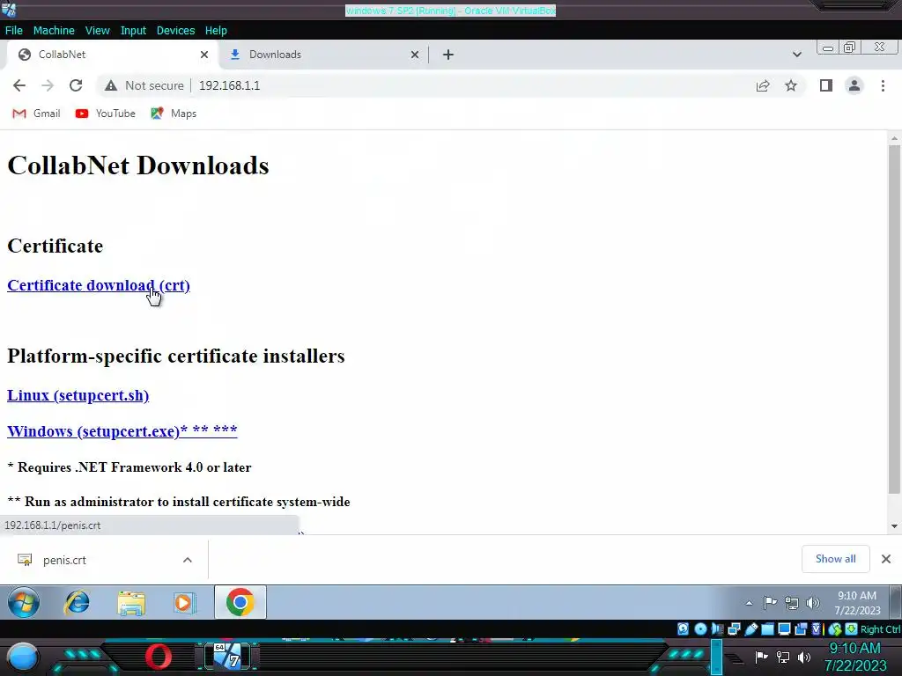Screen dimensions: 902x676
Task: Go back using the browser back arrow
Action: [19, 85]
